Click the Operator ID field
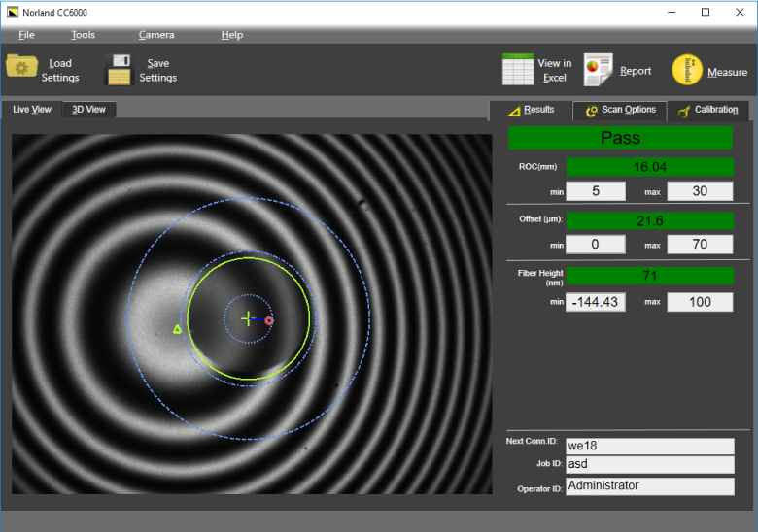This screenshot has height=532, width=758. coord(649,485)
